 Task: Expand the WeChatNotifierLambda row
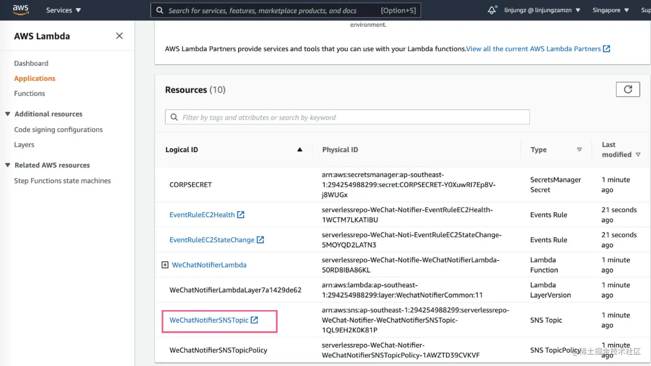165,265
